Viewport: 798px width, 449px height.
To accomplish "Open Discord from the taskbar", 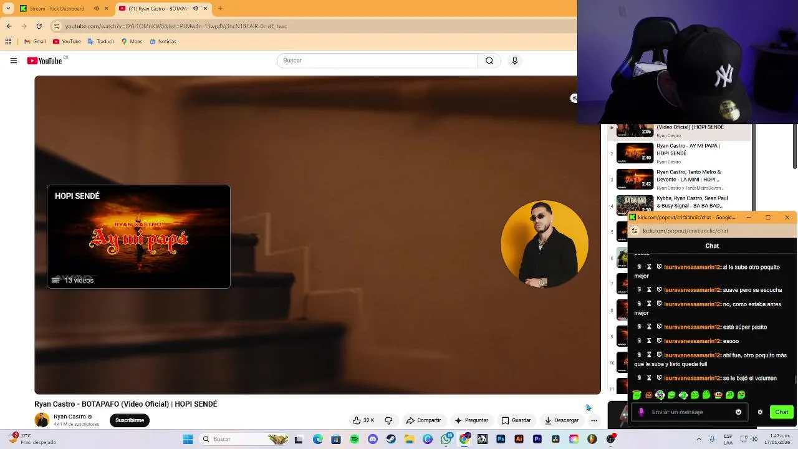I will pyautogui.click(x=373, y=439).
